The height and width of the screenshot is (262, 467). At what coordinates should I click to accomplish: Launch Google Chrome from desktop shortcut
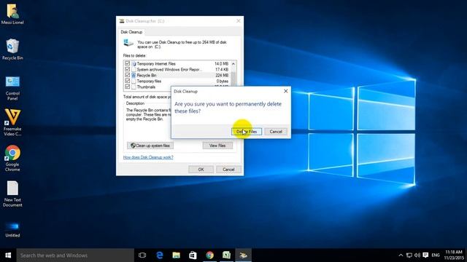click(x=12, y=158)
